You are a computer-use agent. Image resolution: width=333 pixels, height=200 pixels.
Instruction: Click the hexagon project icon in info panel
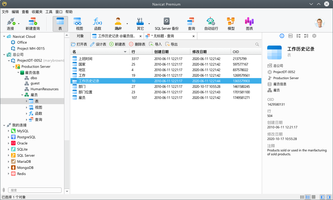[314, 36]
